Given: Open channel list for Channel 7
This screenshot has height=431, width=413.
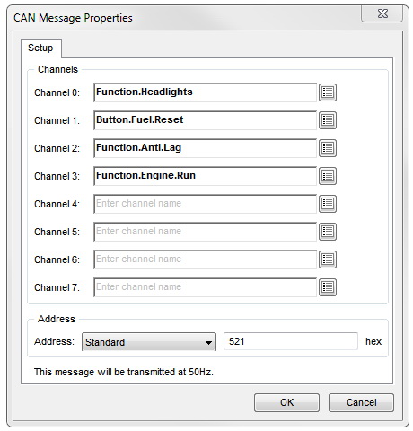Looking at the screenshot, I should pos(328,287).
